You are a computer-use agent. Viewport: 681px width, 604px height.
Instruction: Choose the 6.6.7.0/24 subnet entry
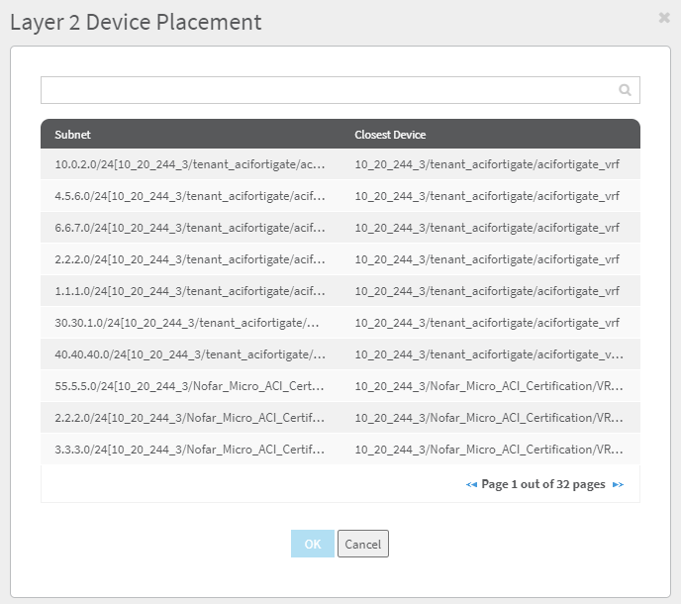(x=189, y=228)
